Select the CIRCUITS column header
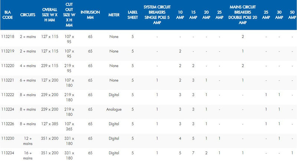The height and width of the screenshot is (161, 297). (27, 15)
